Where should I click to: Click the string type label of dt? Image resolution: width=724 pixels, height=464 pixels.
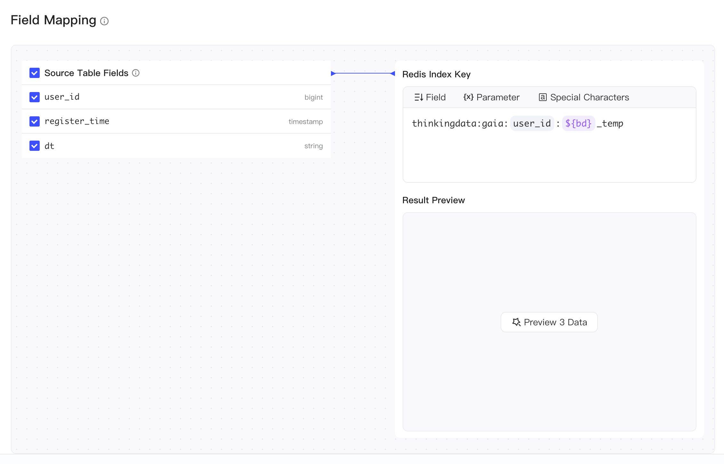[x=313, y=146]
